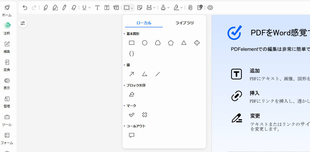
Task: Open the stamp tool dropdown
Action: (168, 8)
